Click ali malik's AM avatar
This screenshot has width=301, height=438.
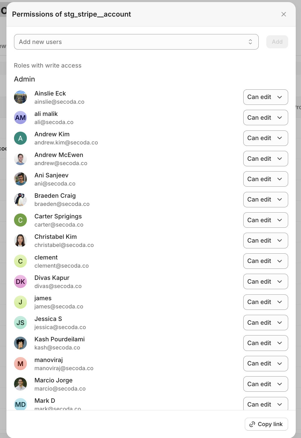(x=20, y=118)
